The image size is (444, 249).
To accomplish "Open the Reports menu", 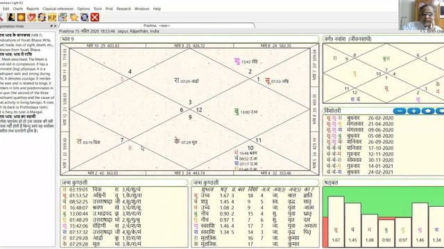I will (33, 9).
